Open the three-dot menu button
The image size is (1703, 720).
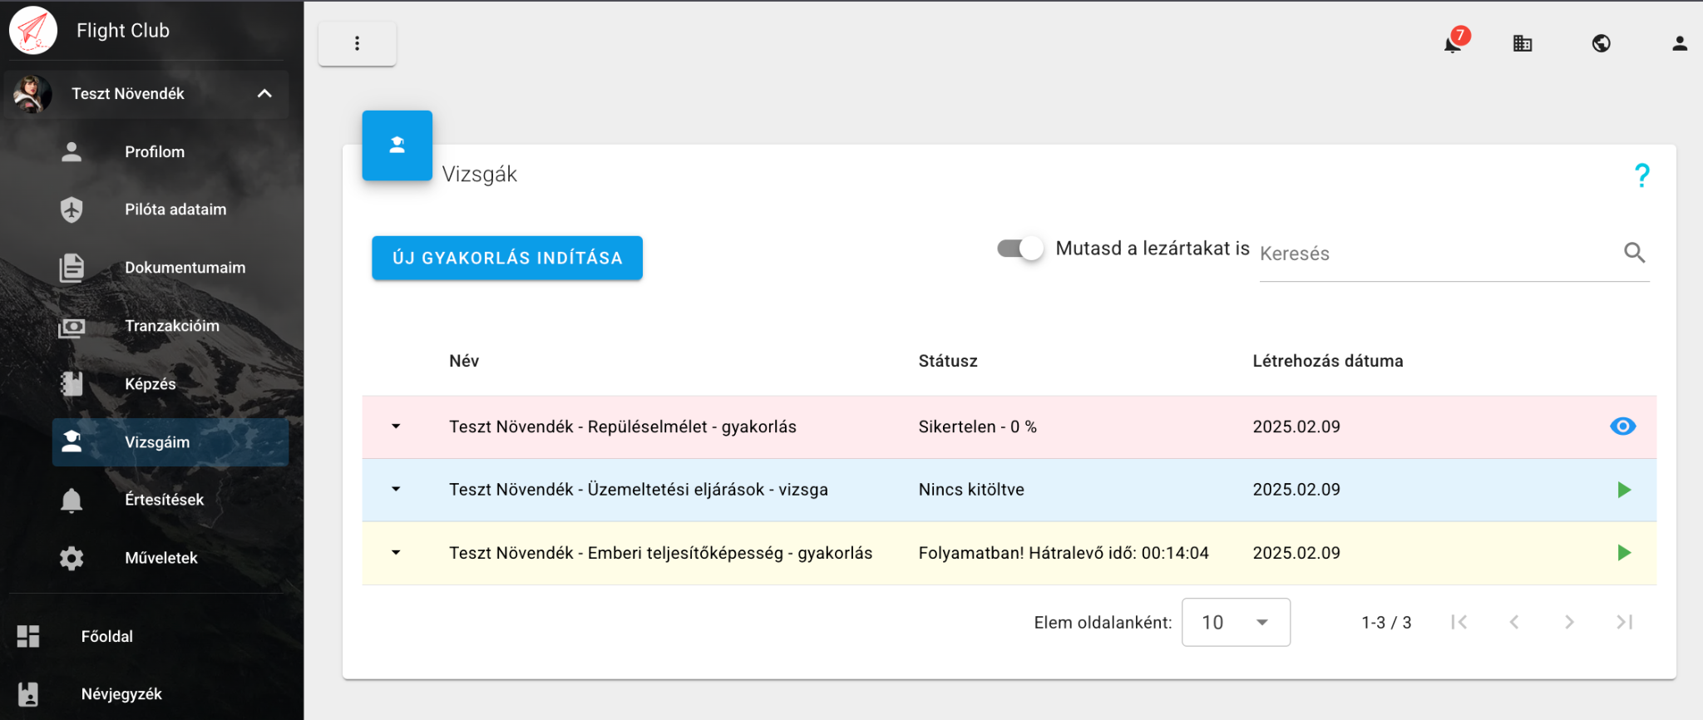[x=358, y=43]
